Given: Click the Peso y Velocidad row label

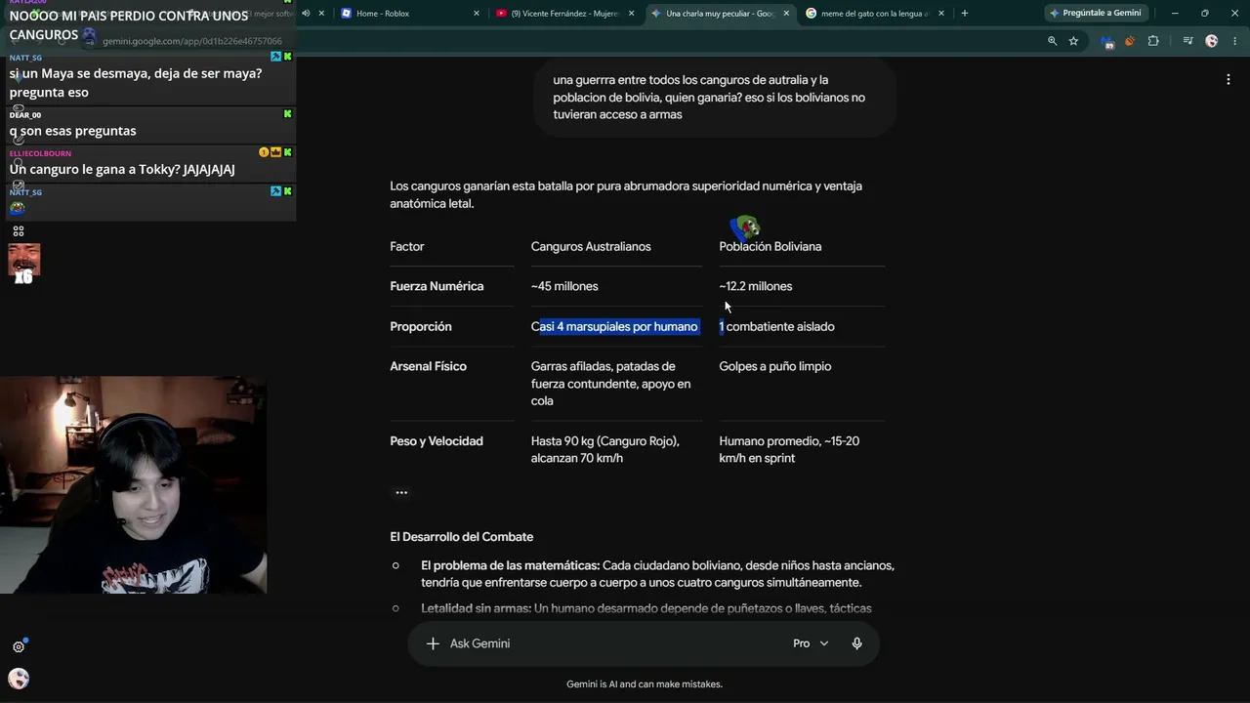Looking at the screenshot, I should (437, 441).
